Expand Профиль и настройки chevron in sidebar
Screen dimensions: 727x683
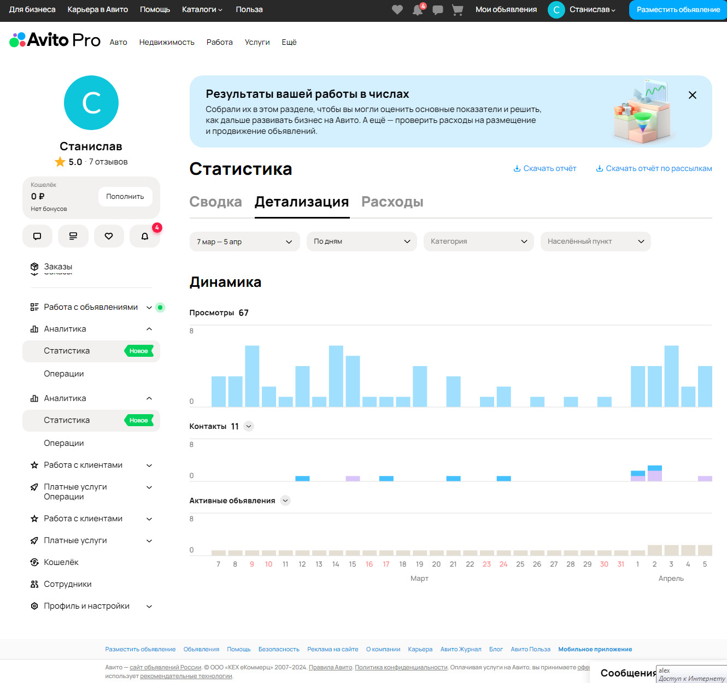point(149,606)
